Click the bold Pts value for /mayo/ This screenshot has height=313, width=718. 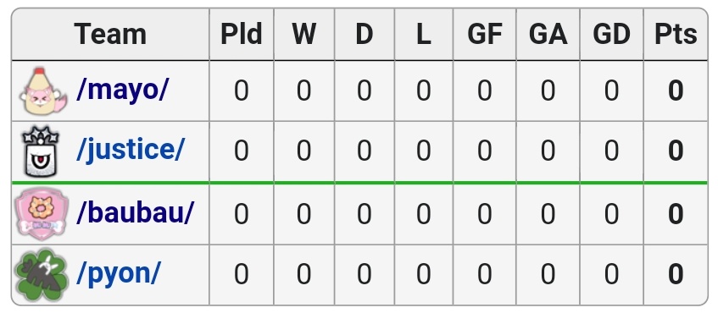point(676,91)
